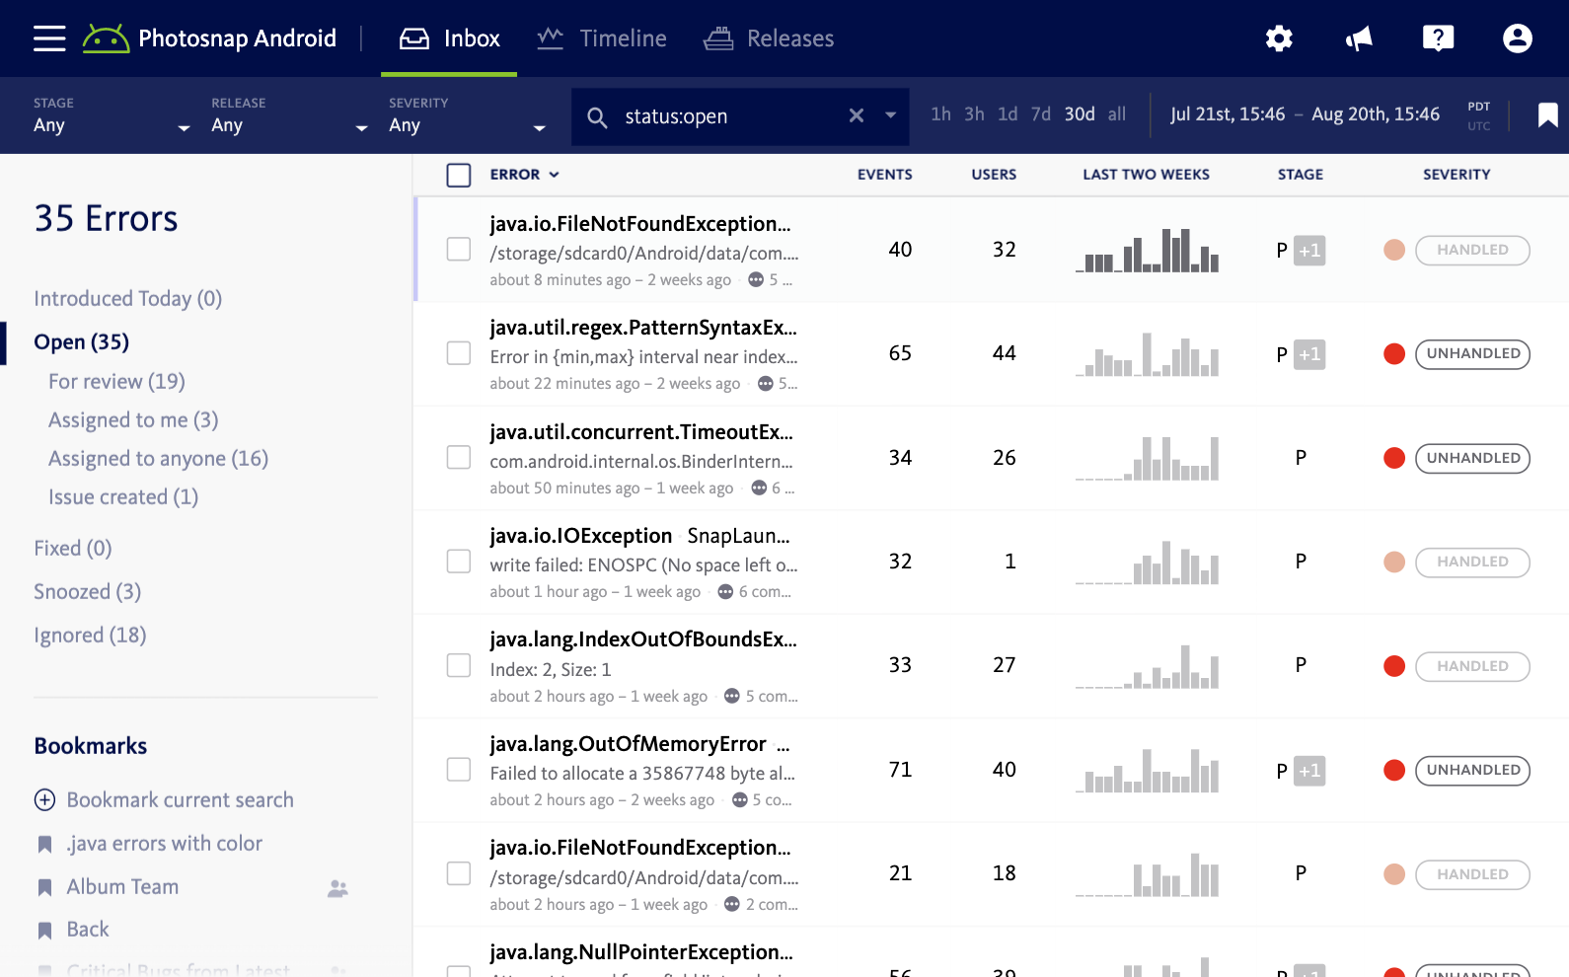Switch timezone with the PDT/UTC toggle
The width and height of the screenshot is (1569, 977).
[x=1478, y=115]
